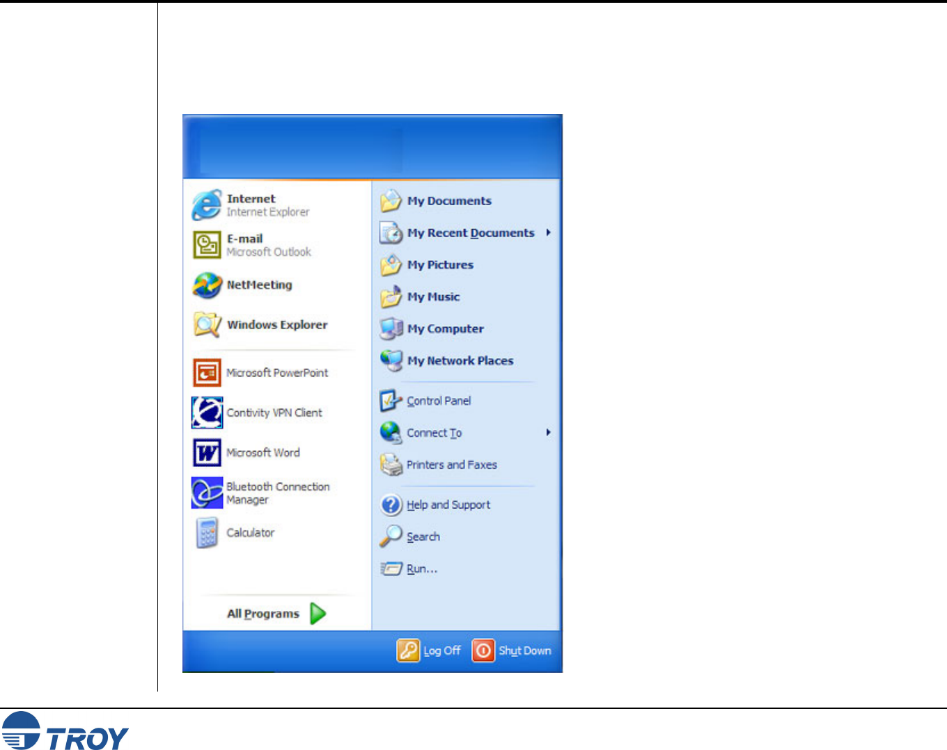The image size is (947, 750).
Task: Click the Help and Support question-mark icon
Action: 391,504
